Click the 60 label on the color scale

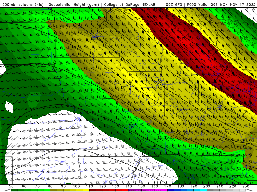(24, 186)
